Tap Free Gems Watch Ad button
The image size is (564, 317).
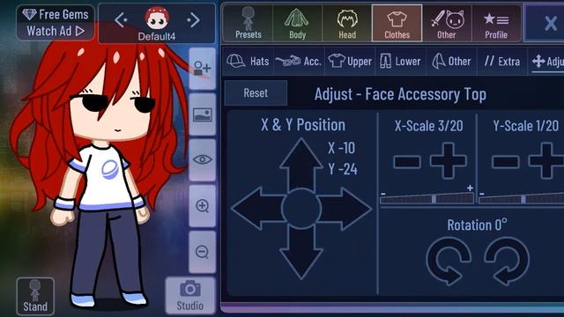(56, 23)
